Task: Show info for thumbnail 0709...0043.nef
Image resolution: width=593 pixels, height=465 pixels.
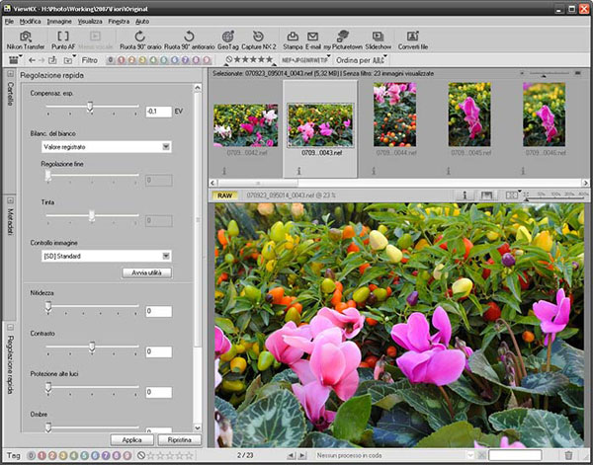Action: click(298, 171)
